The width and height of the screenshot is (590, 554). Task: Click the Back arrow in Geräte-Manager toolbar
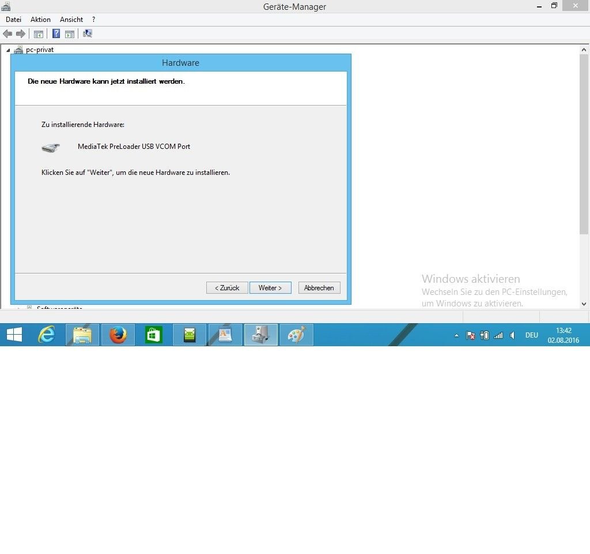click(7, 34)
